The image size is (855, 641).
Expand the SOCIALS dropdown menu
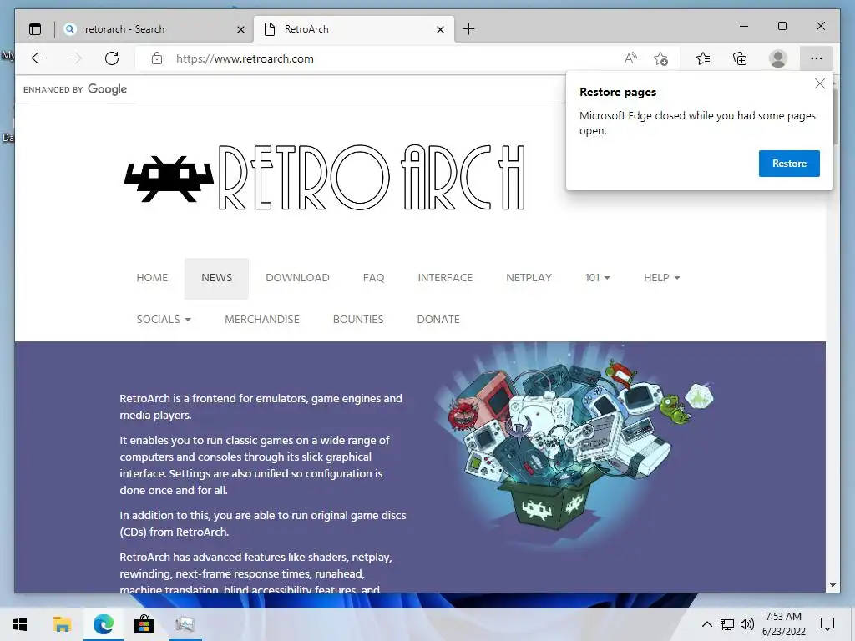click(164, 320)
